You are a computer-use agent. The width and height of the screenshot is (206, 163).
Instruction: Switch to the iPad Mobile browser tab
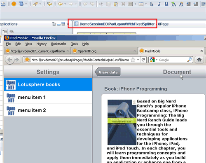point(171,51)
